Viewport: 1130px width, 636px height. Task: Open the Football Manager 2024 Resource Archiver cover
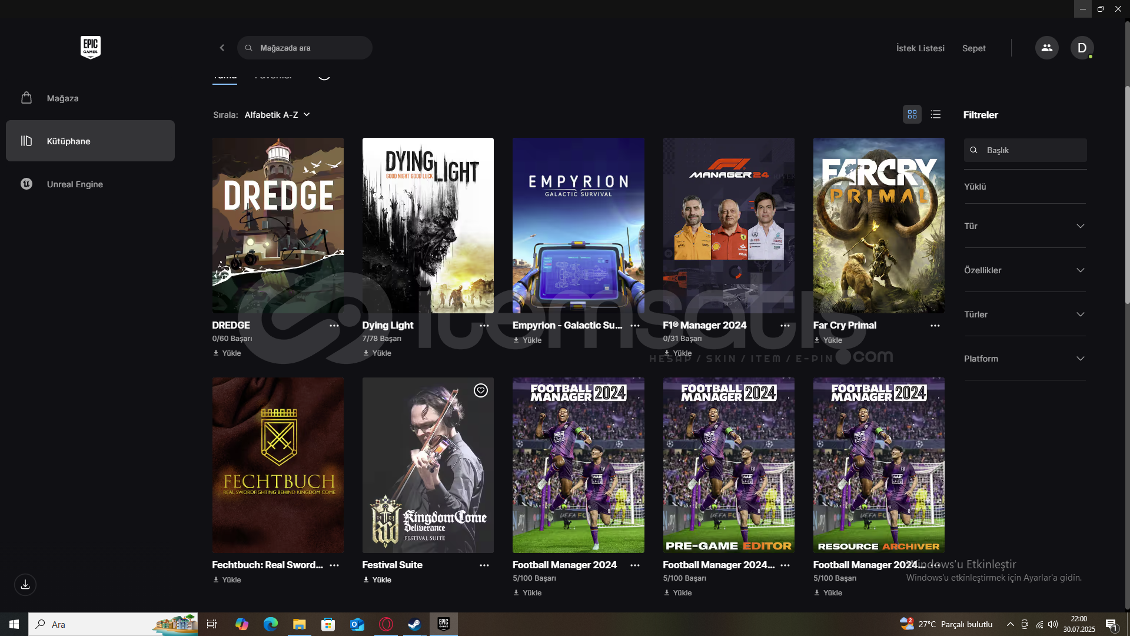coord(879,465)
